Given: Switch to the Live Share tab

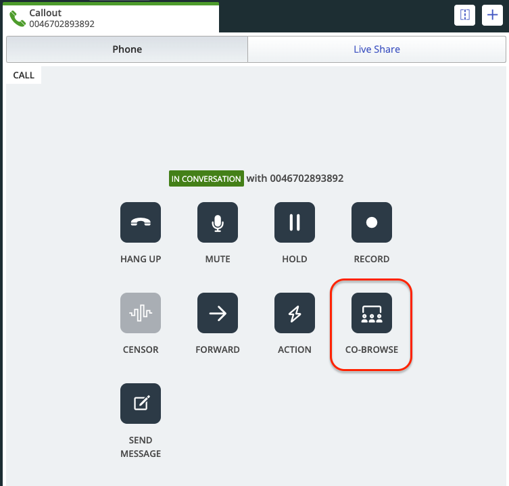Looking at the screenshot, I should 377,49.
